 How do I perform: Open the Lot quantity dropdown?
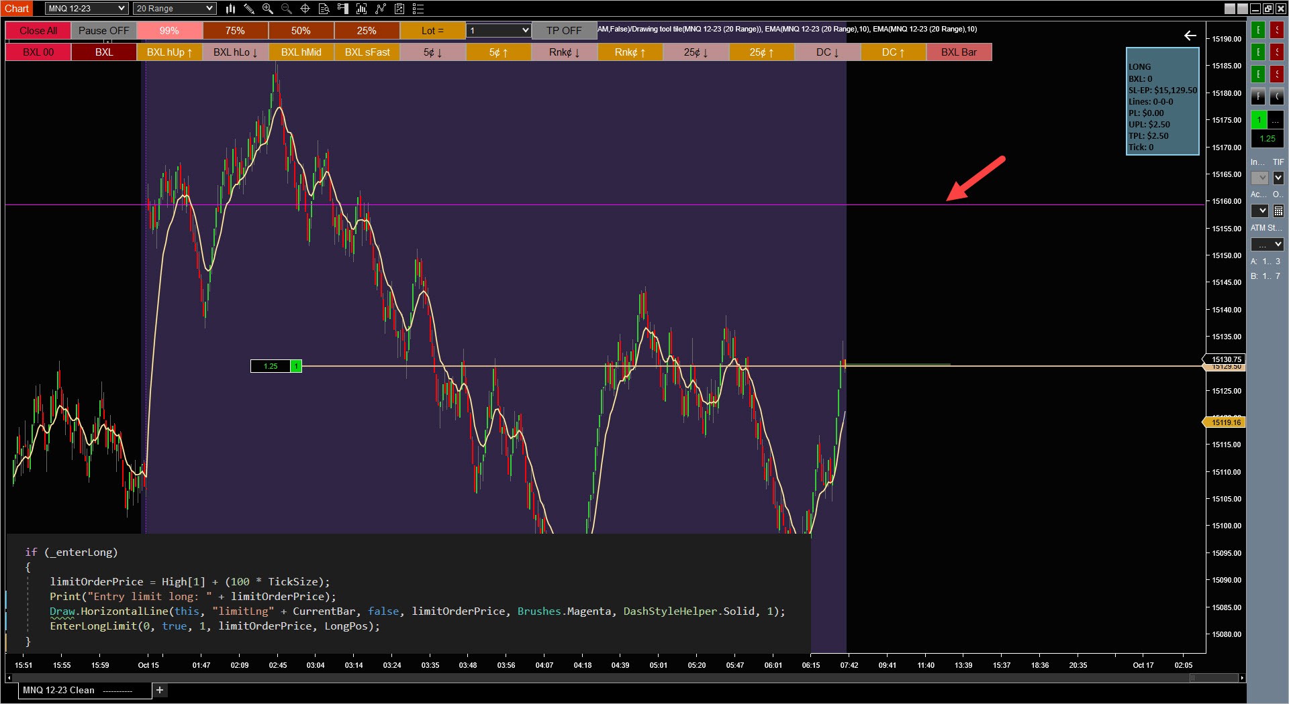click(x=499, y=31)
